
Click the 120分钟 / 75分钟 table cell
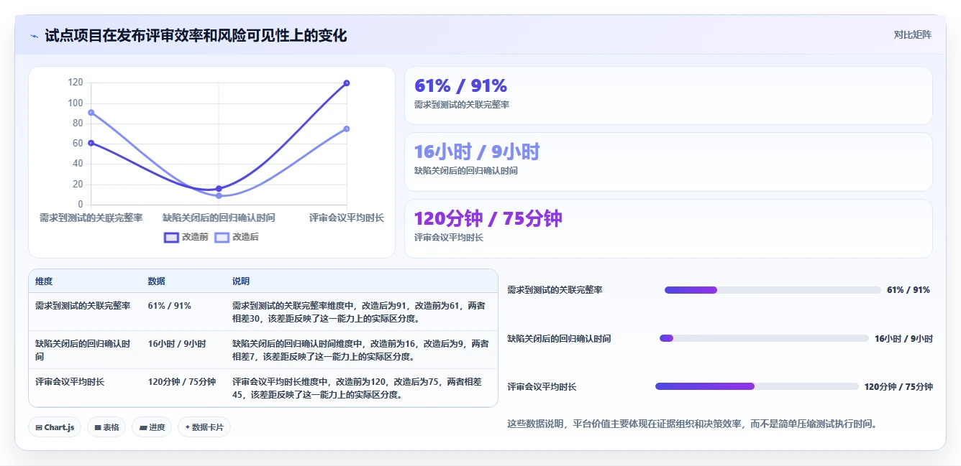(x=182, y=382)
